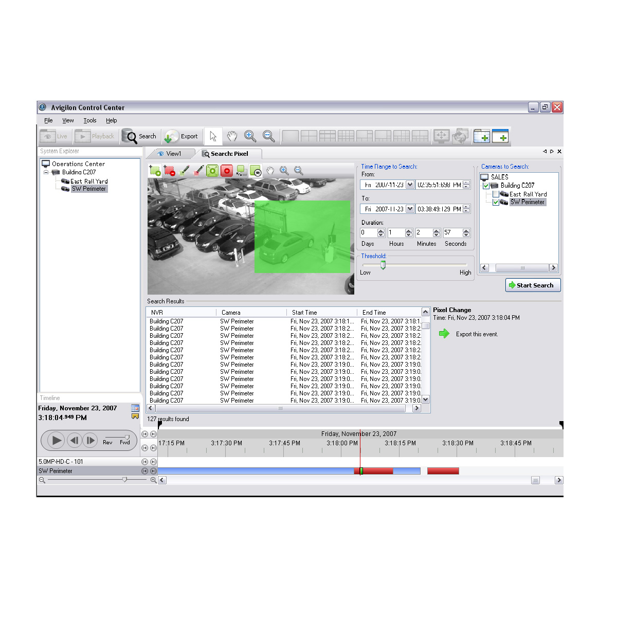Click the To time spinner arrows
The image size is (617, 617).
pos(466,209)
